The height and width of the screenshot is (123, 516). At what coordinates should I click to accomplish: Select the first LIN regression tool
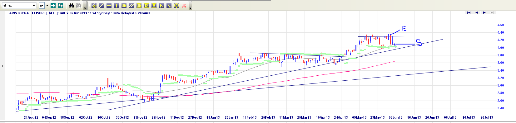coord(124,6)
